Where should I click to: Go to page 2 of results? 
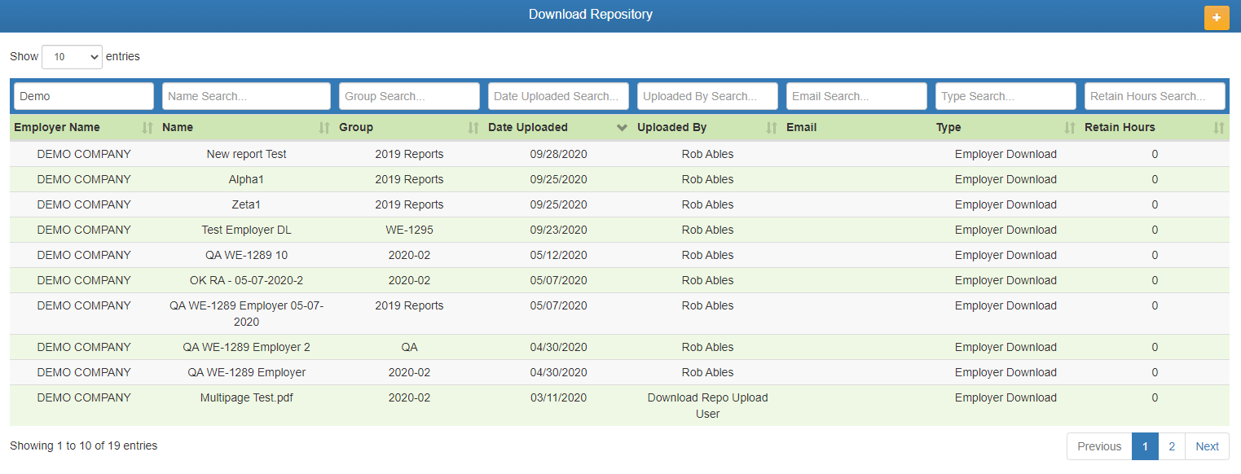click(x=1171, y=446)
